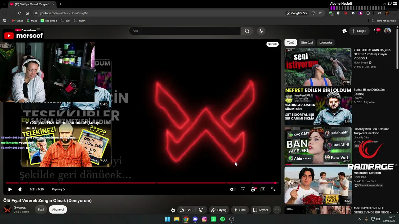
Task: Save the video with Kaydet
Action: [260, 210]
